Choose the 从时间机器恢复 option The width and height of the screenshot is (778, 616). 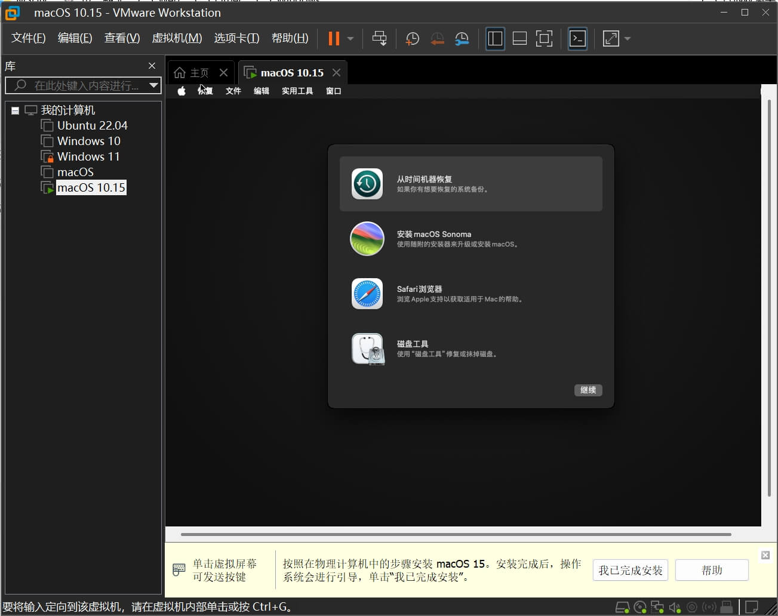[471, 184]
